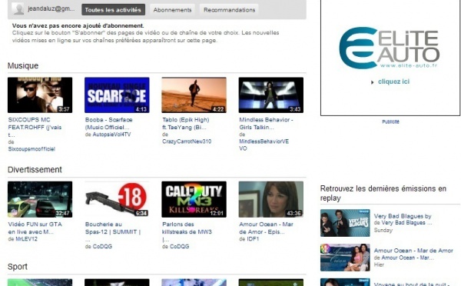This screenshot has height=286, width=461.
Task: Open the AutopsieVol4TV channel link
Action: pyautogui.click(x=111, y=135)
